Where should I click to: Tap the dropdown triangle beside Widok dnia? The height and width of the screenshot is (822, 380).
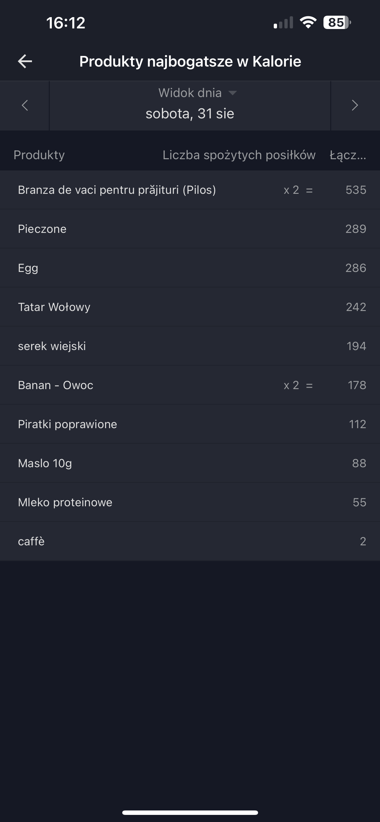(233, 93)
